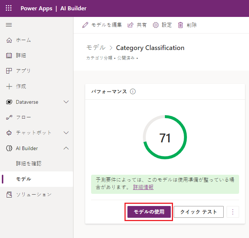Select モデル under AI Builder
The image size is (249, 238).
pyautogui.click(x=36, y=179)
